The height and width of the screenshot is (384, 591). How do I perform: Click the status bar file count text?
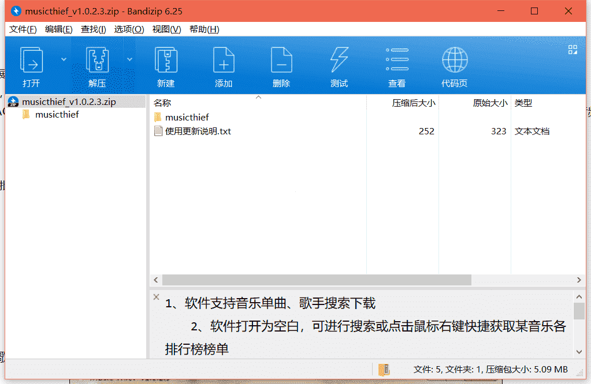click(490, 370)
